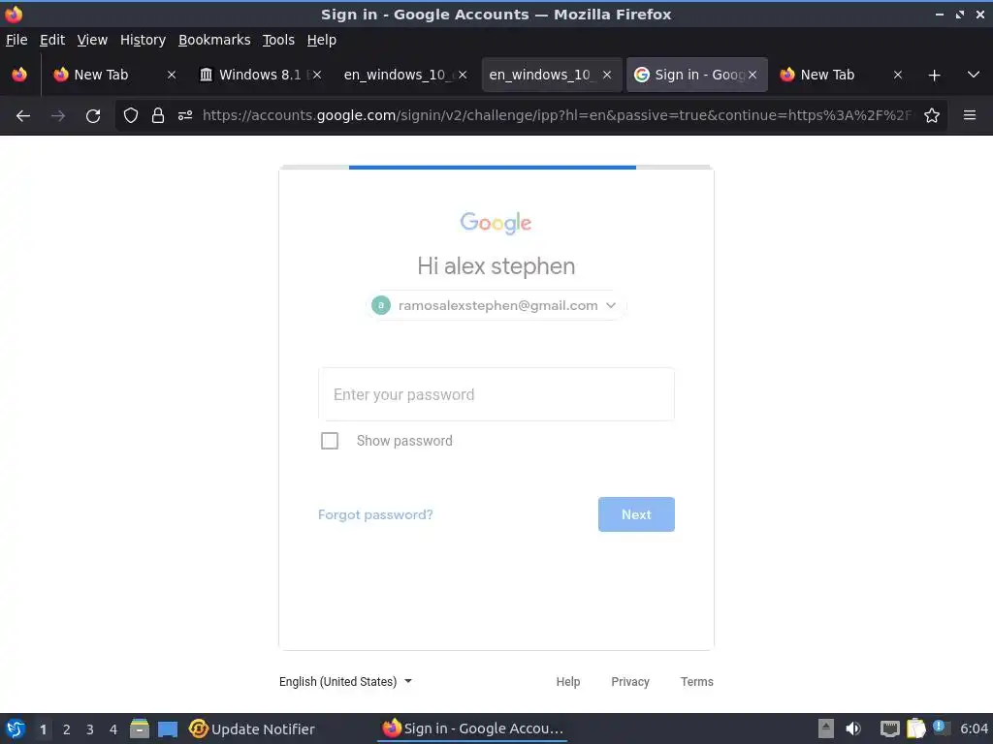Switch to the first New Tab
The height and width of the screenshot is (744, 993).
tap(112, 75)
